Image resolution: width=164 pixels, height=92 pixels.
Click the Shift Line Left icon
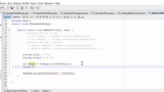click(65, 17)
